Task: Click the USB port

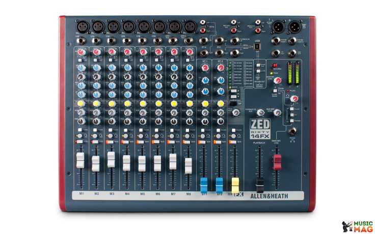Action: coord(257,46)
